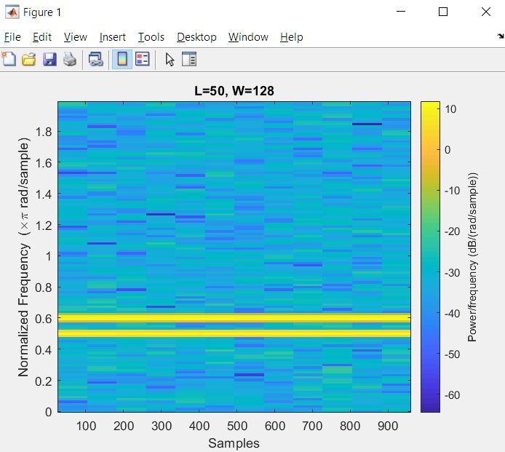Click the colorbar tick label -40
The height and width of the screenshot is (452, 505).
(x=452, y=314)
